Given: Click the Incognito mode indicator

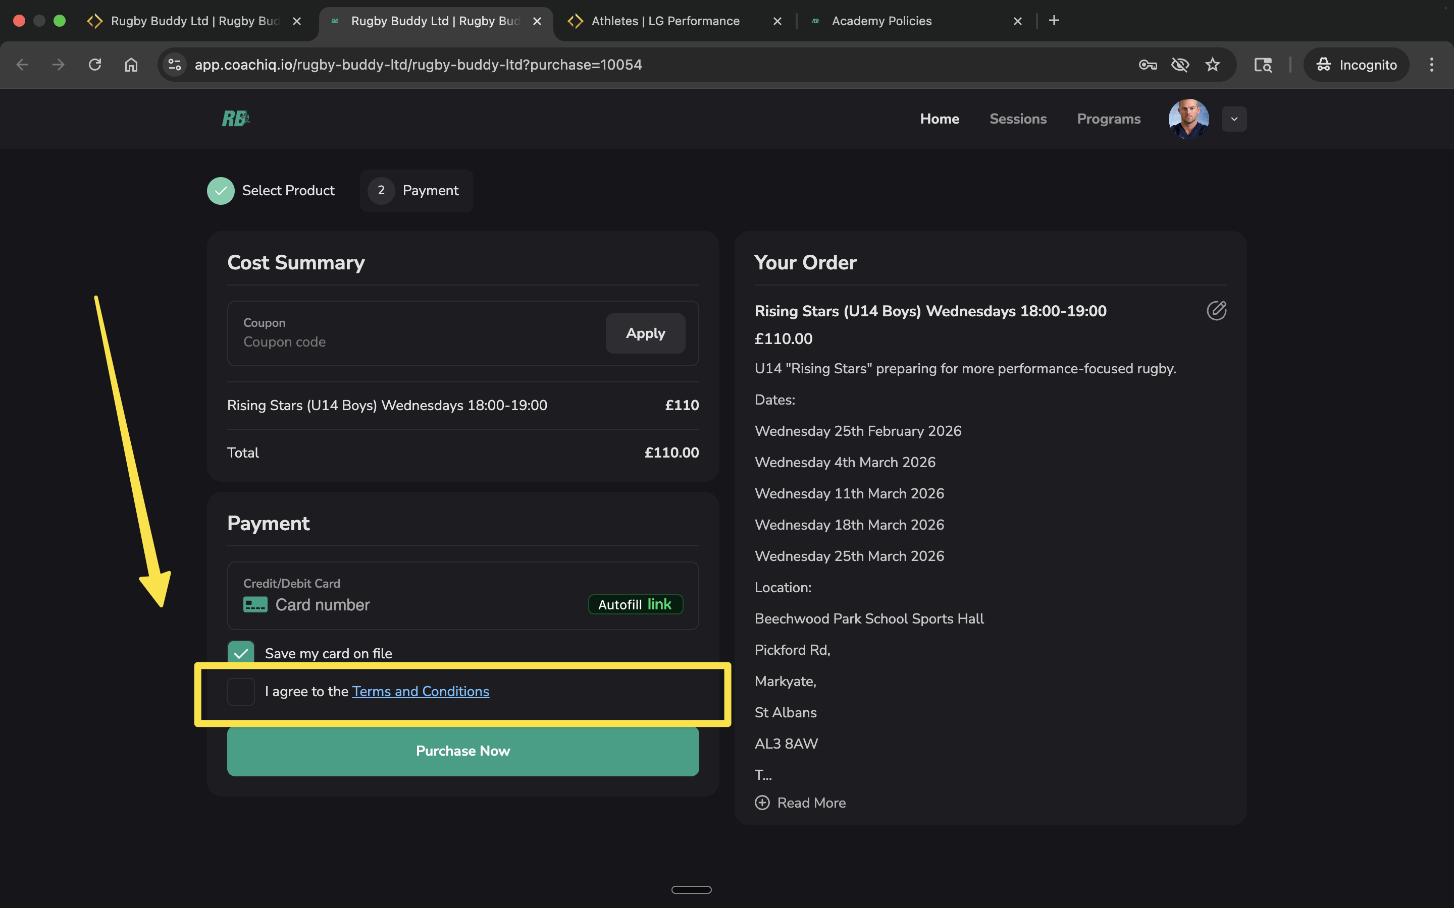Looking at the screenshot, I should [1356, 64].
